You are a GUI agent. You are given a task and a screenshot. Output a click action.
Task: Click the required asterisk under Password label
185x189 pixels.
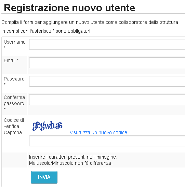[x=4, y=84]
